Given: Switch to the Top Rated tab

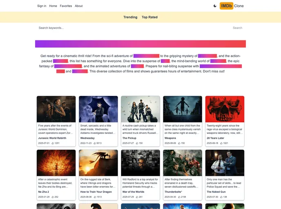Looking at the screenshot, I should pyautogui.click(x=149, y=17).
